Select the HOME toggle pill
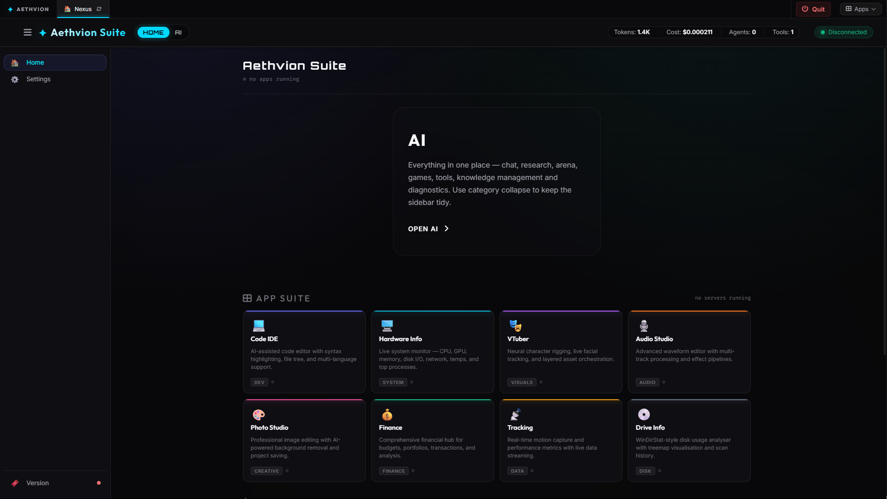Screen dimensions: 887x499 point(153,32)
